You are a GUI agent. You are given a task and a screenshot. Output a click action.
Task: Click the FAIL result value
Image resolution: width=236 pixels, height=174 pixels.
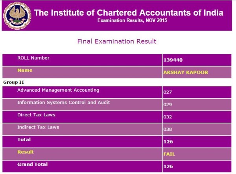tap(169, 154)
